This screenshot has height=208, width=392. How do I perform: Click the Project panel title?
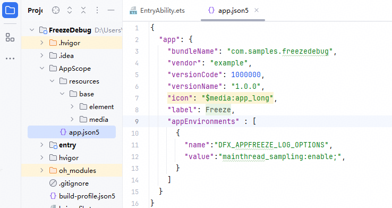coord(35,11)
